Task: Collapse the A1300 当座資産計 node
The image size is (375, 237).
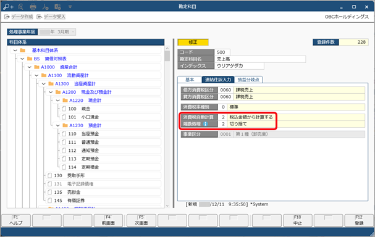Action: 43,84
